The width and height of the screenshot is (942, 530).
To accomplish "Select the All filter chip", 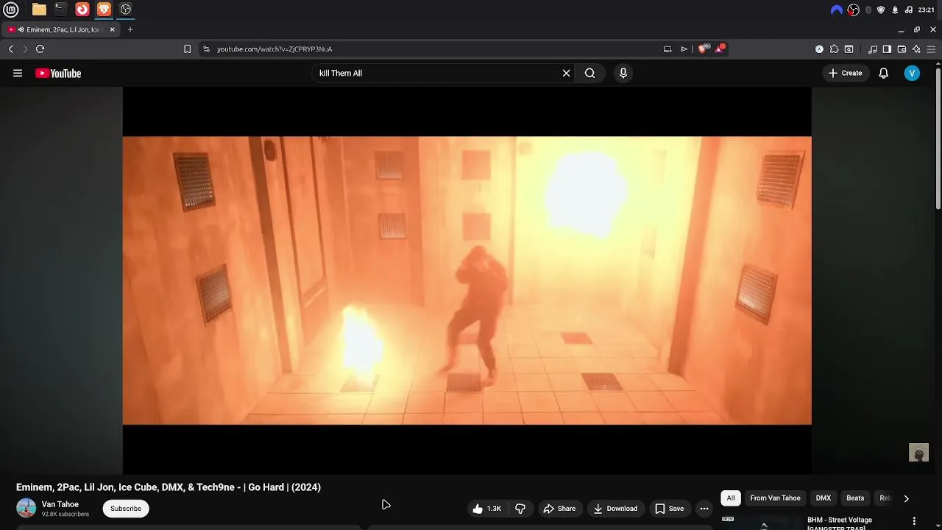I will 731,498.
